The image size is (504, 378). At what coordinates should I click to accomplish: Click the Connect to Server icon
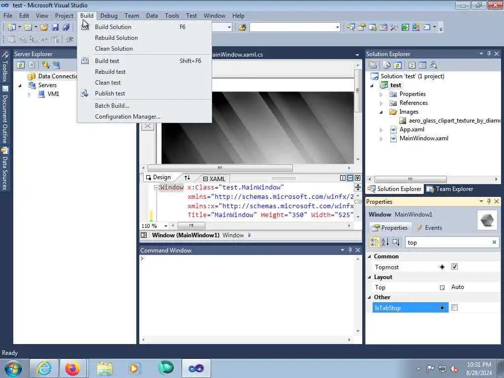[56, 65]
